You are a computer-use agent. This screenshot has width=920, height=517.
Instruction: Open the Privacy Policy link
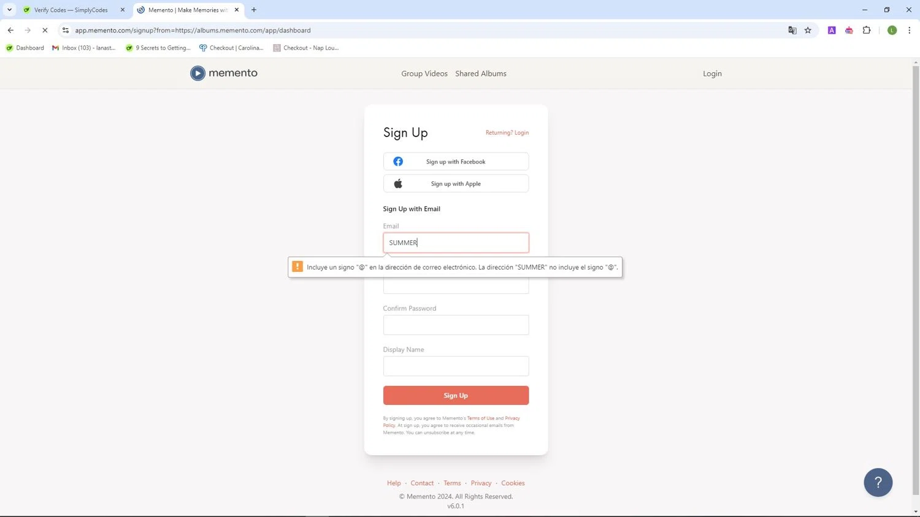pos(512,418)
